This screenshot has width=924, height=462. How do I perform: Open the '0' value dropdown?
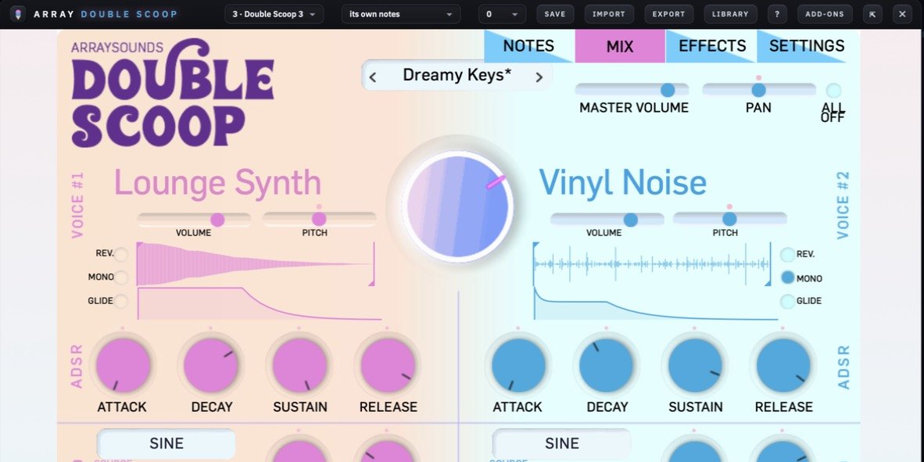[x=502, y=14]
